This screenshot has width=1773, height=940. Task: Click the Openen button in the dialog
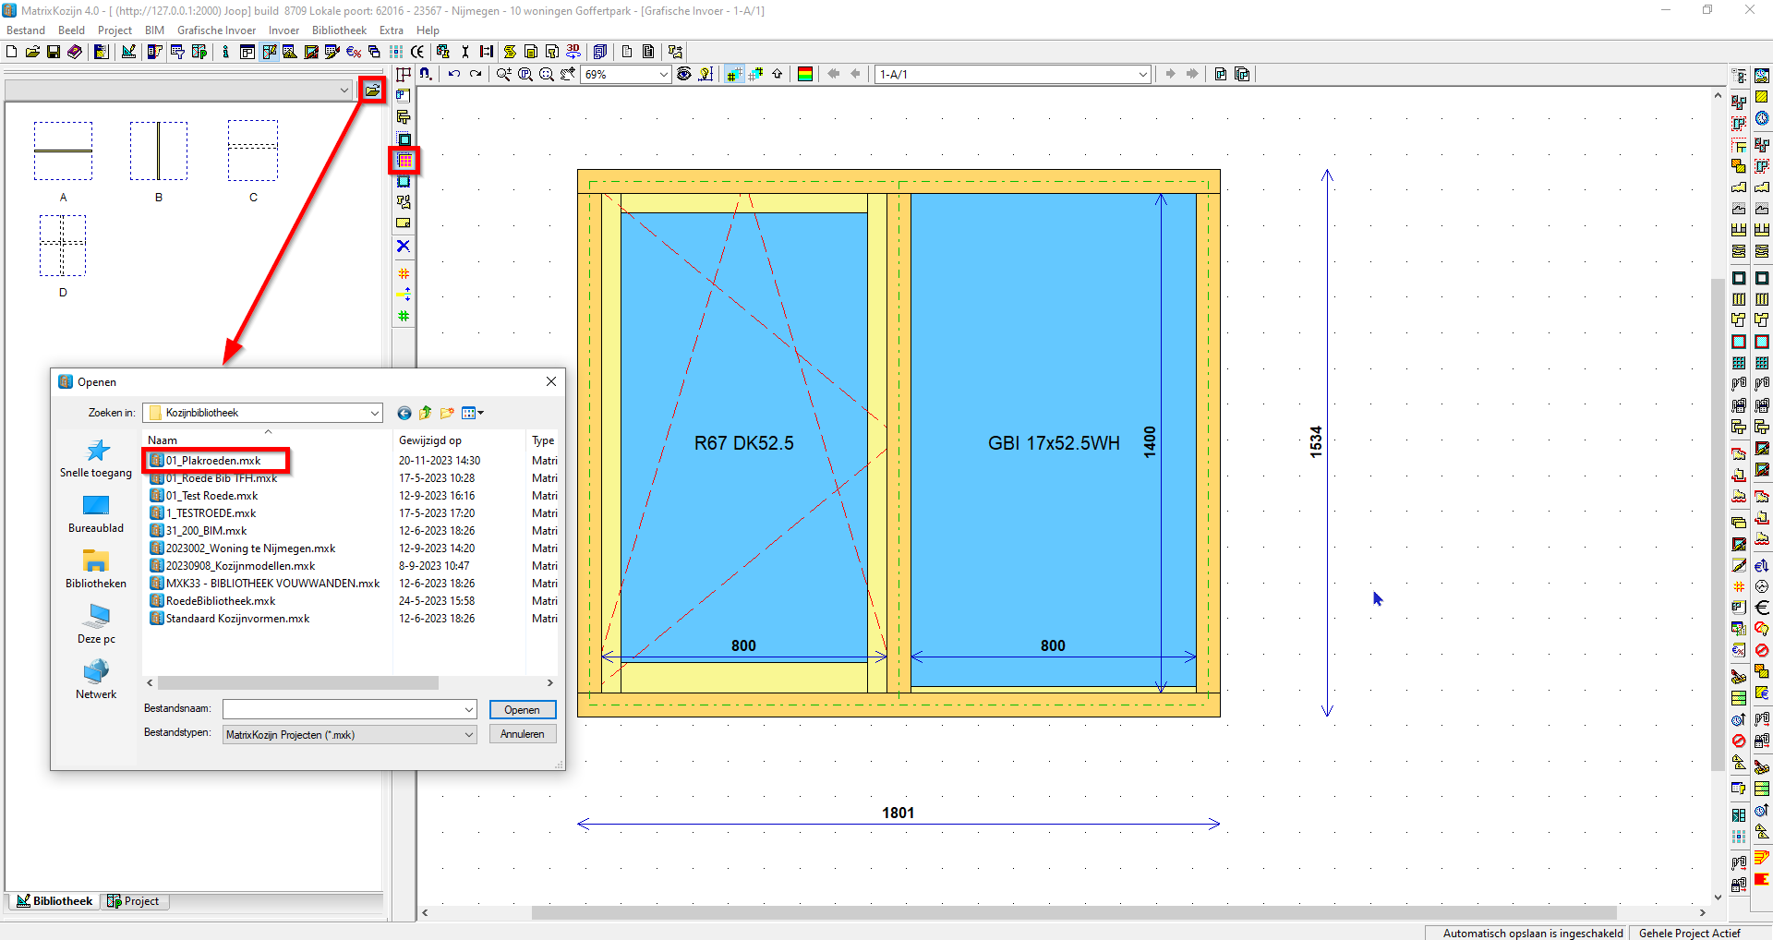523,709
